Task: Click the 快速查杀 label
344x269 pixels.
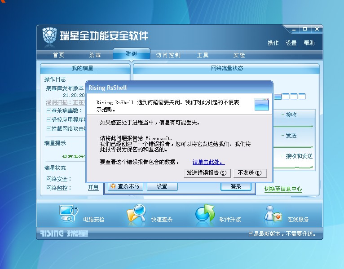Action: (162, 220)
